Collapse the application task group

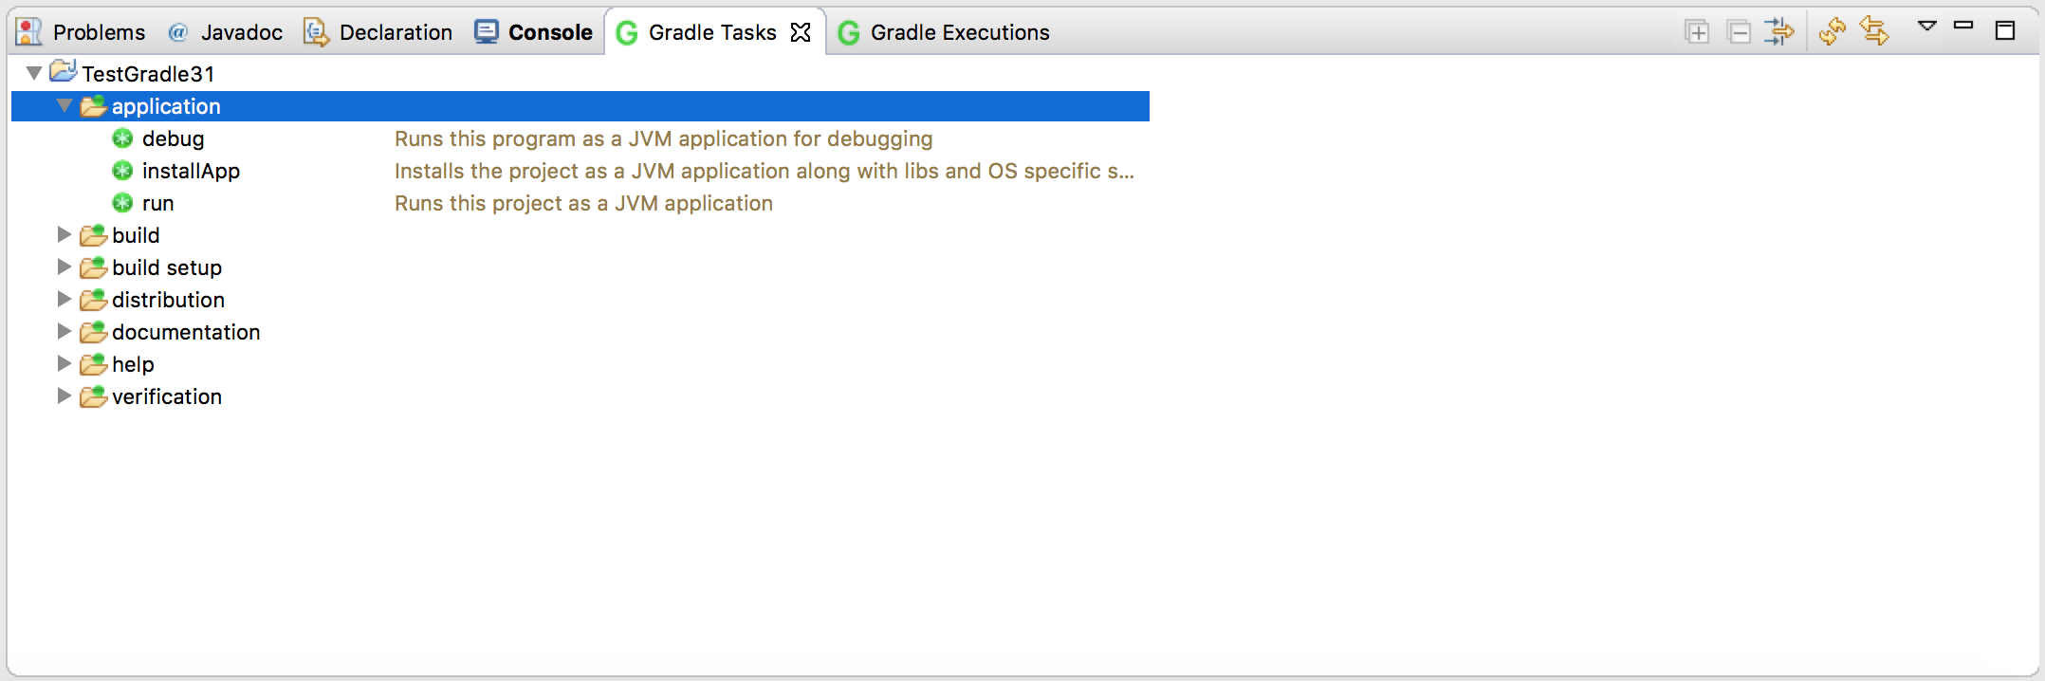(x=64, y=106)
